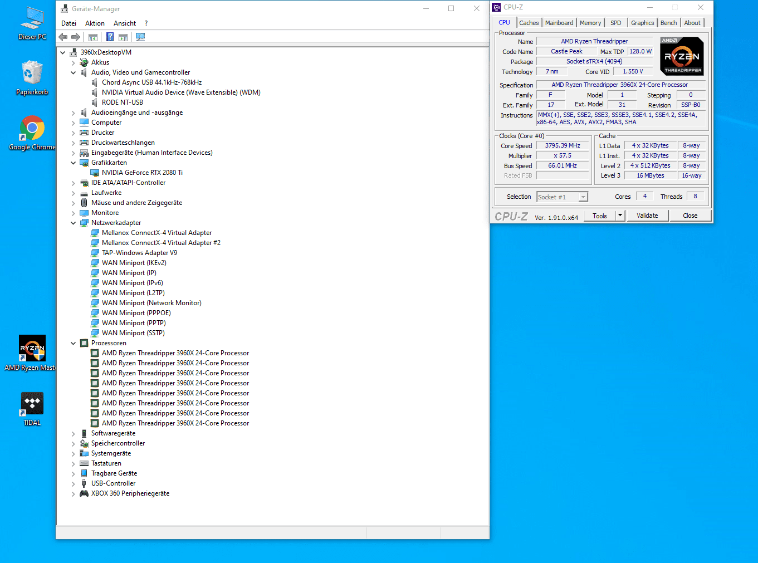Switch to the Graphics tab in CPU-Z
This screenshot has height=563, width=758.
642,23
